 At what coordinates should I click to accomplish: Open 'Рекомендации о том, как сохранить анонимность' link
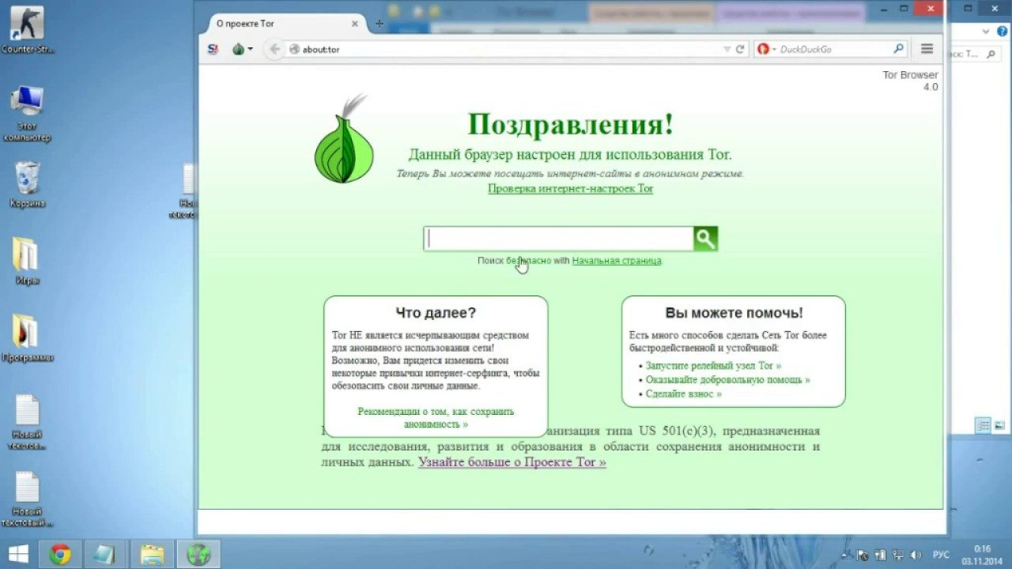(x=436, y=417)
